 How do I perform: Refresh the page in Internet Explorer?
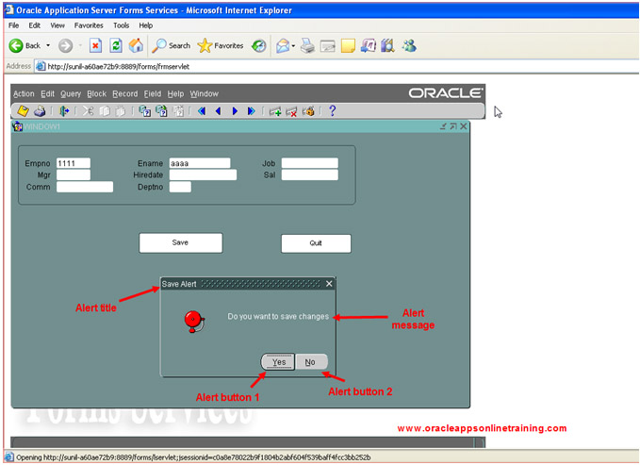pos(116,45)
